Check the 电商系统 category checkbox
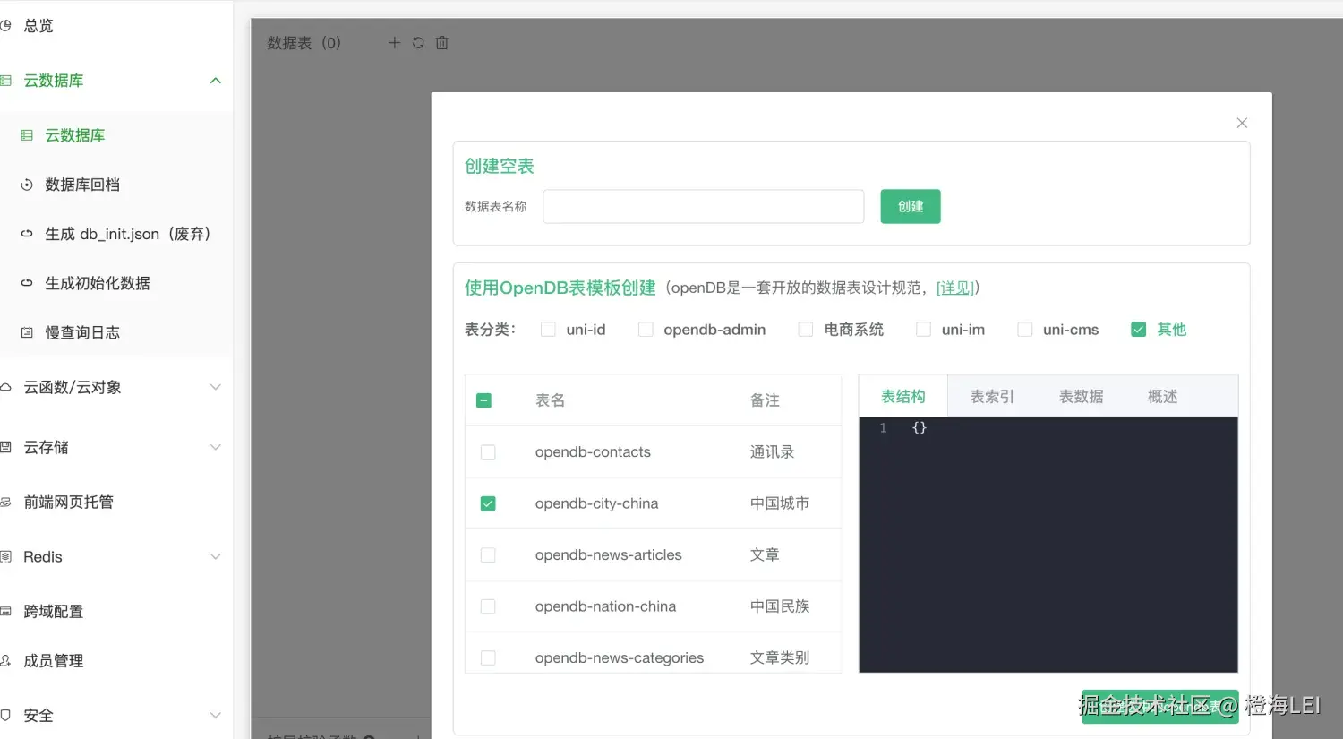This screenshot has width=1343, height=739. [x=806, y=330]
